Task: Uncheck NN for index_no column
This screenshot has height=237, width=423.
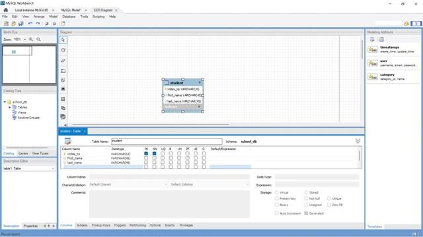Action: click(154, 153)
